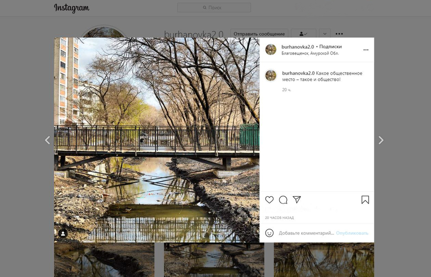Click the caption profile avatar
431x277 pixels.
271,76
